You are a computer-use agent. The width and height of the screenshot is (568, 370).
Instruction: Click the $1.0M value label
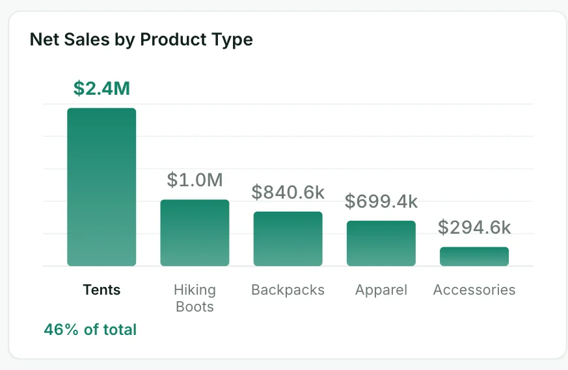click(x=195, y=180)
